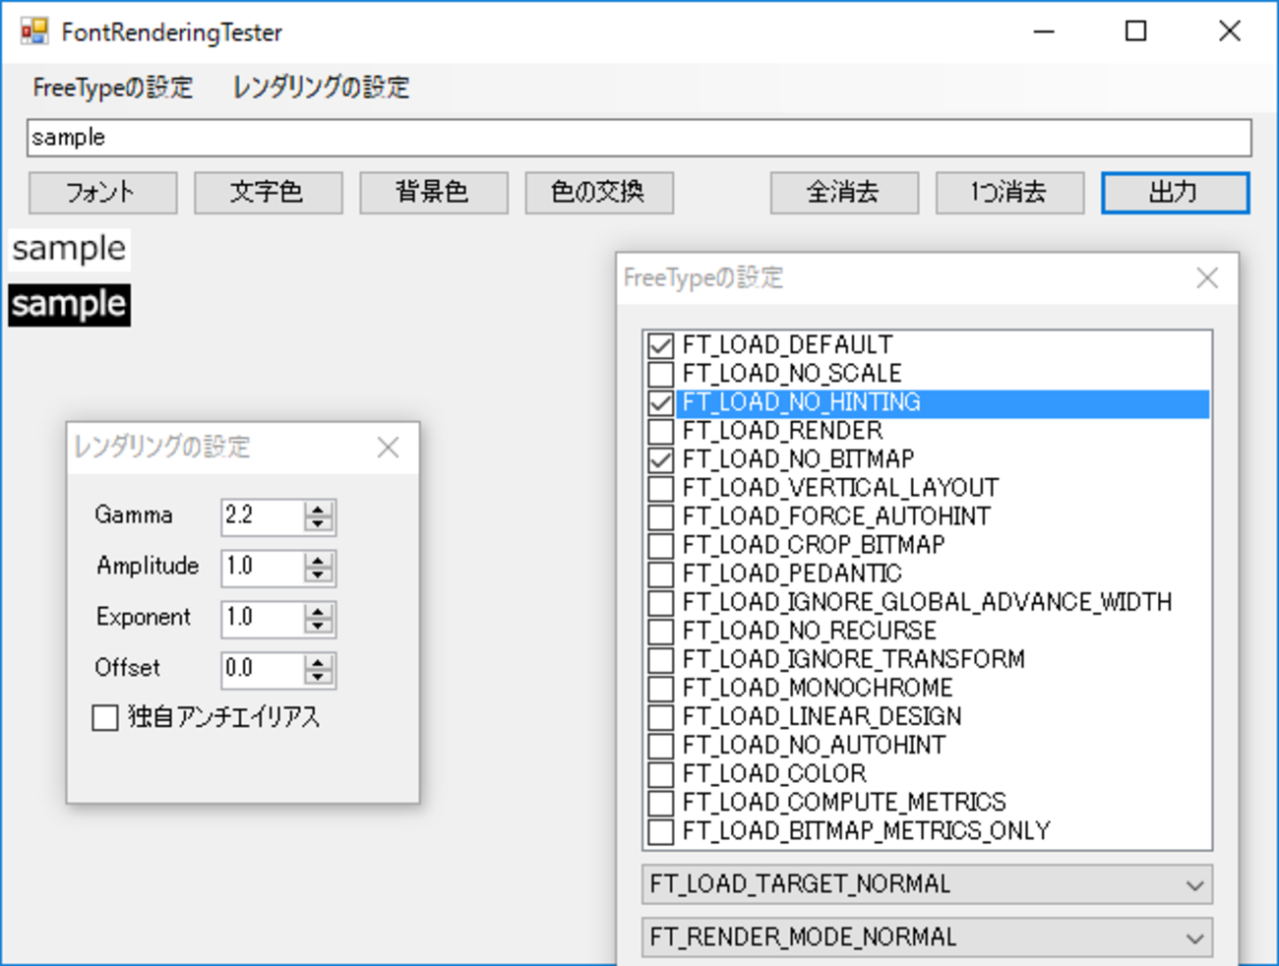Click the FreeTypeの設定 panel title text
Viewport: 1279px width, 966px height.
coord(703,278)
